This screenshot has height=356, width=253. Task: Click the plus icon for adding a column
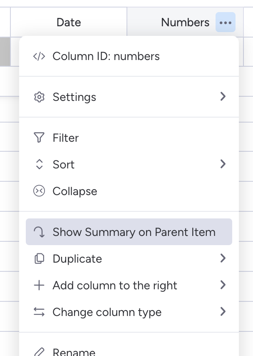point(39,285)
